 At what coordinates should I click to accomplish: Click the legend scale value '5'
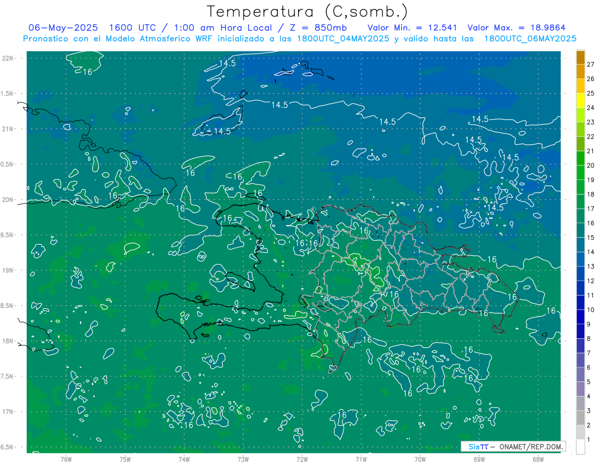point(589,382)
